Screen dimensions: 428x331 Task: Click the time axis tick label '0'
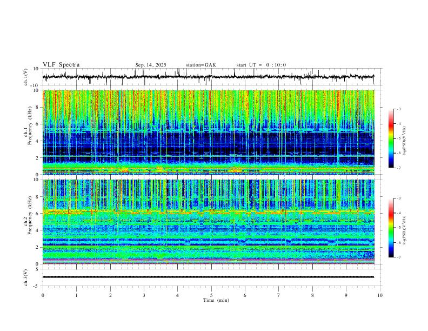(43, 295)
